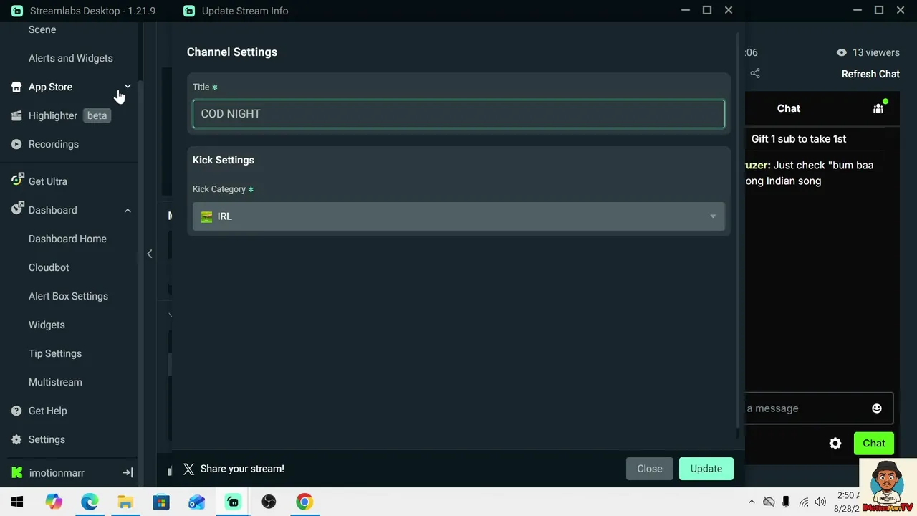The width and height of the screenshot is (917, 516).
Task: Click the green Chat send button
Action: point(874,443)
